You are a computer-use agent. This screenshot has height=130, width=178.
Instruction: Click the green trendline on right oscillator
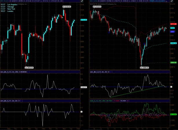136,91
